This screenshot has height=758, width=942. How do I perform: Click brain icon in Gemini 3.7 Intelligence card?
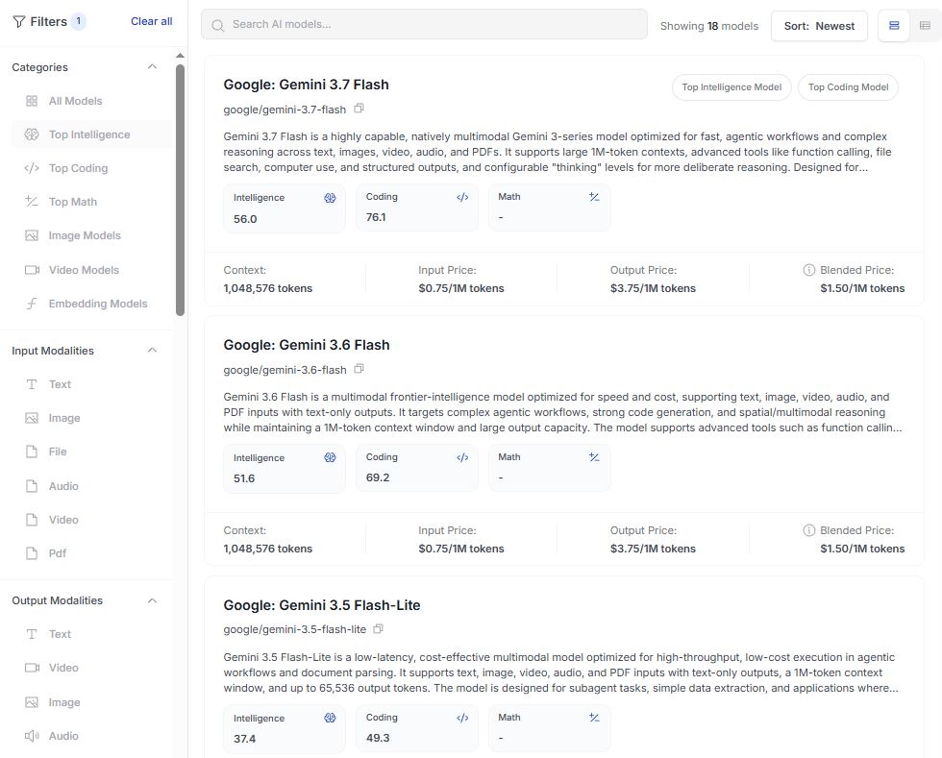[330, 198]
